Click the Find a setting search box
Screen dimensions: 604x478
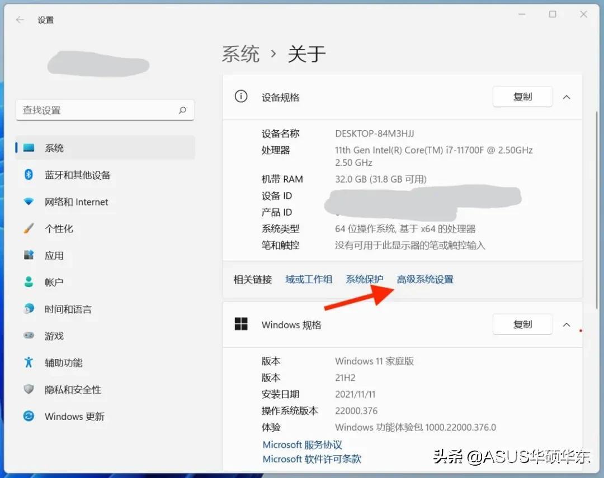coord(98,111)
